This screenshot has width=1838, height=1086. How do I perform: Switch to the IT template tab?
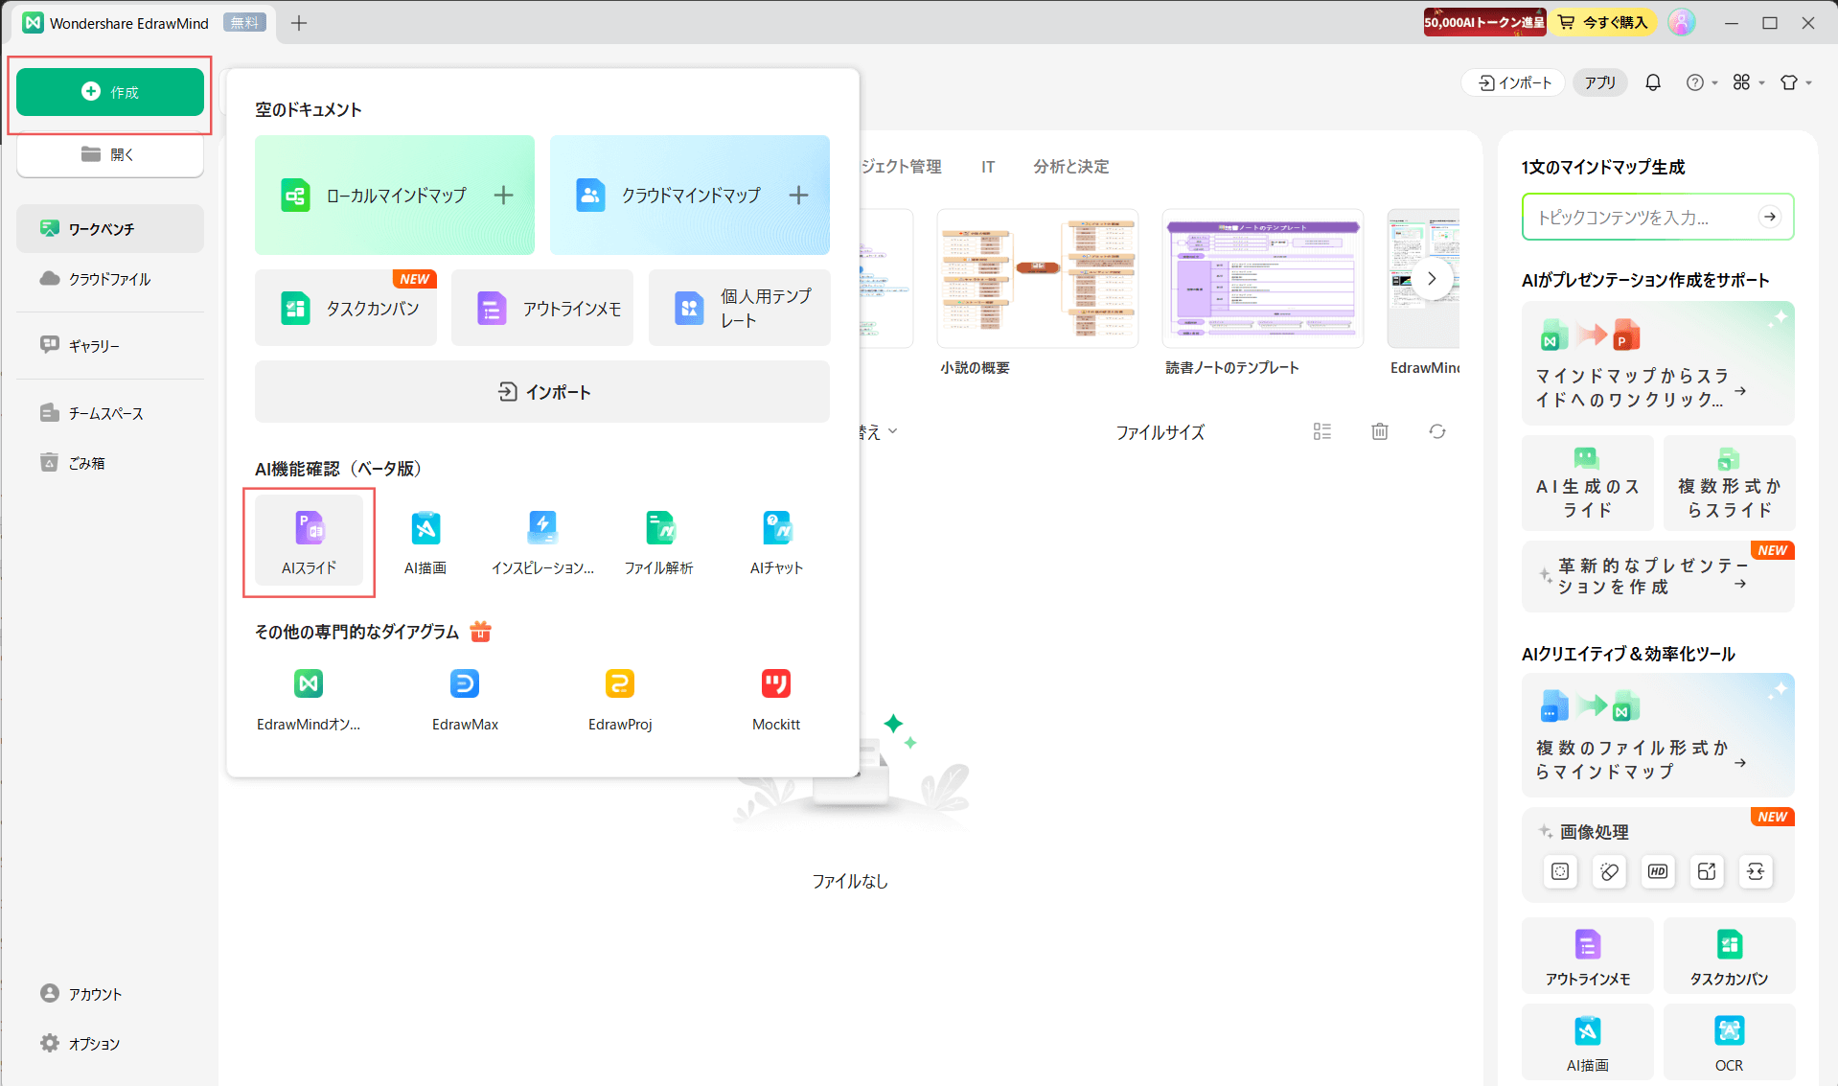[x=988, y=167]
